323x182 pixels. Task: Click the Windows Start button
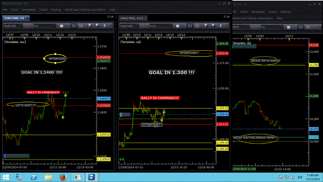(x=7, y=177)
